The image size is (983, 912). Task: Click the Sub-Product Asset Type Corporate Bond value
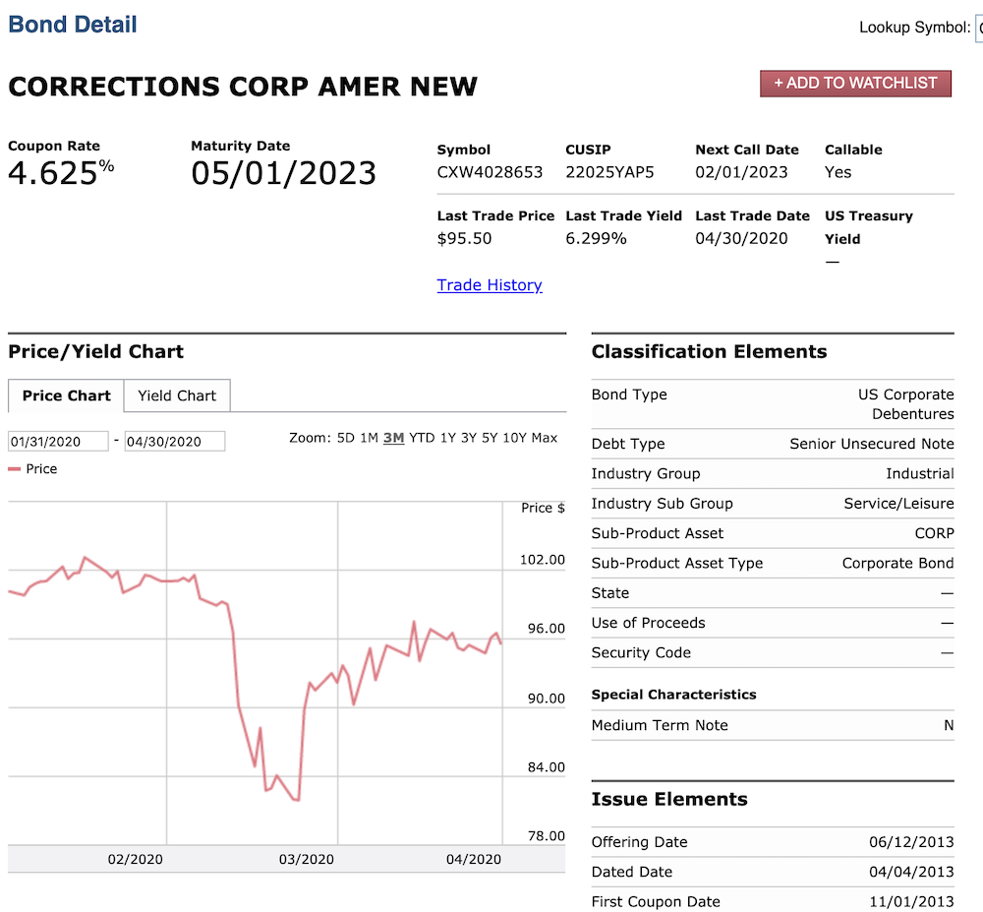point(897,564)
